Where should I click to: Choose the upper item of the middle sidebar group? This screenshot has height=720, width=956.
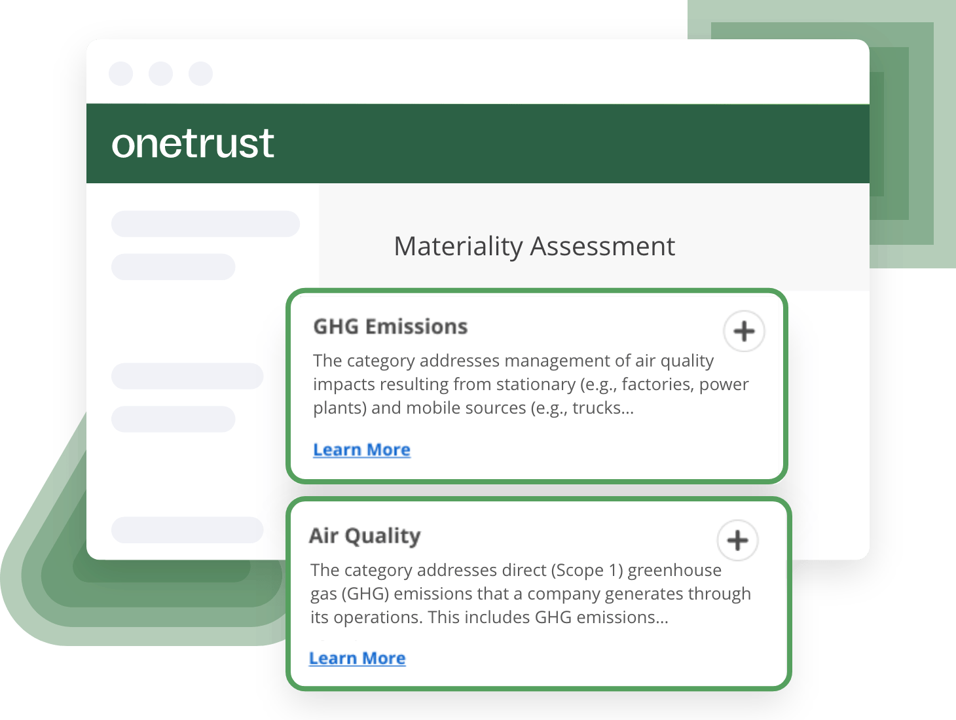[x=187, y=376]
